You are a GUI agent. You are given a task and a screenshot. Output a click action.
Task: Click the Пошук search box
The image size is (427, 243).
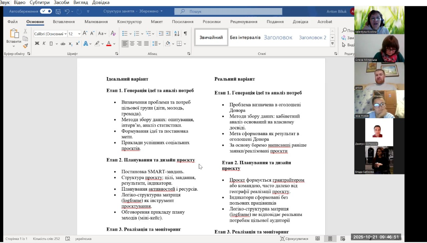pyautogui.click(x=228, y=11)
